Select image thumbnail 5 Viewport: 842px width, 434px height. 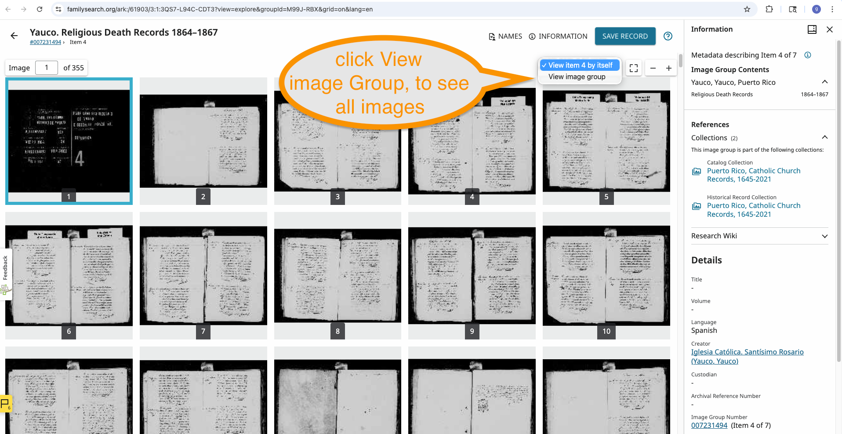606,141
